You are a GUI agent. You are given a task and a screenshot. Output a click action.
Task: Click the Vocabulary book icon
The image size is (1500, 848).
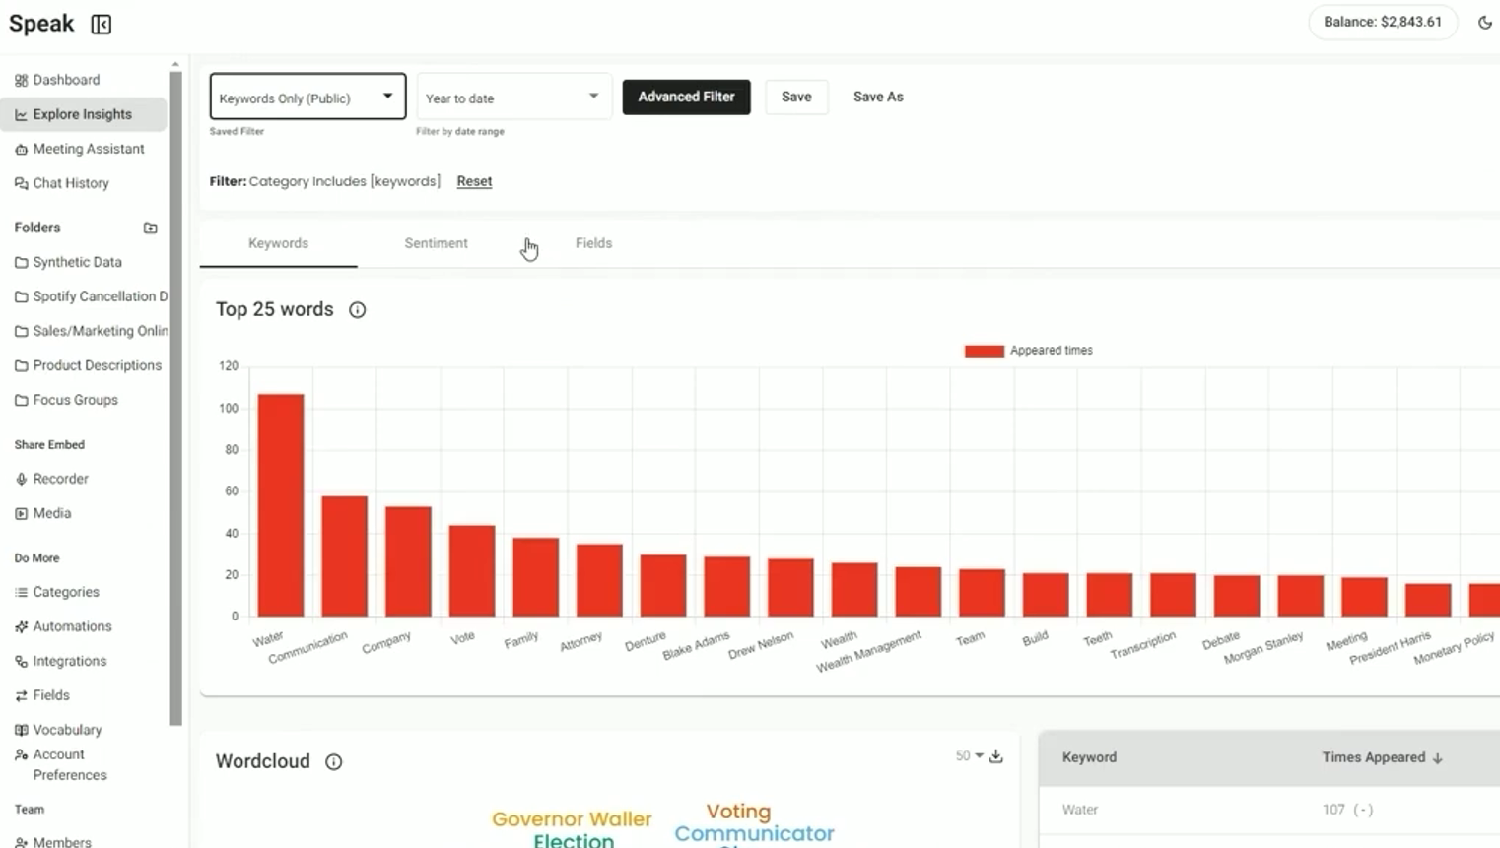pyautogui.click(x=21, y=730)
